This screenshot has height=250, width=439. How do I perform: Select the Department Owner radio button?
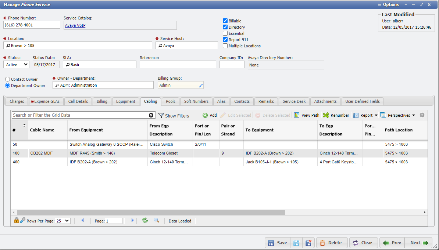coord(8,86)
